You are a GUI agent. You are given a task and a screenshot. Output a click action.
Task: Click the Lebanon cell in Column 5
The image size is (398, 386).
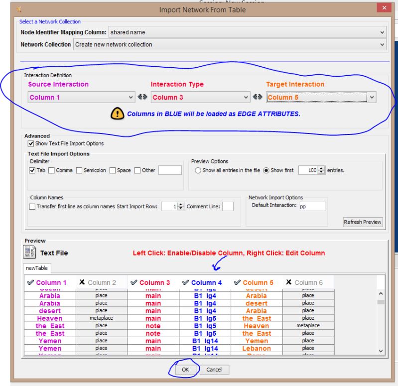pos(257,349)
